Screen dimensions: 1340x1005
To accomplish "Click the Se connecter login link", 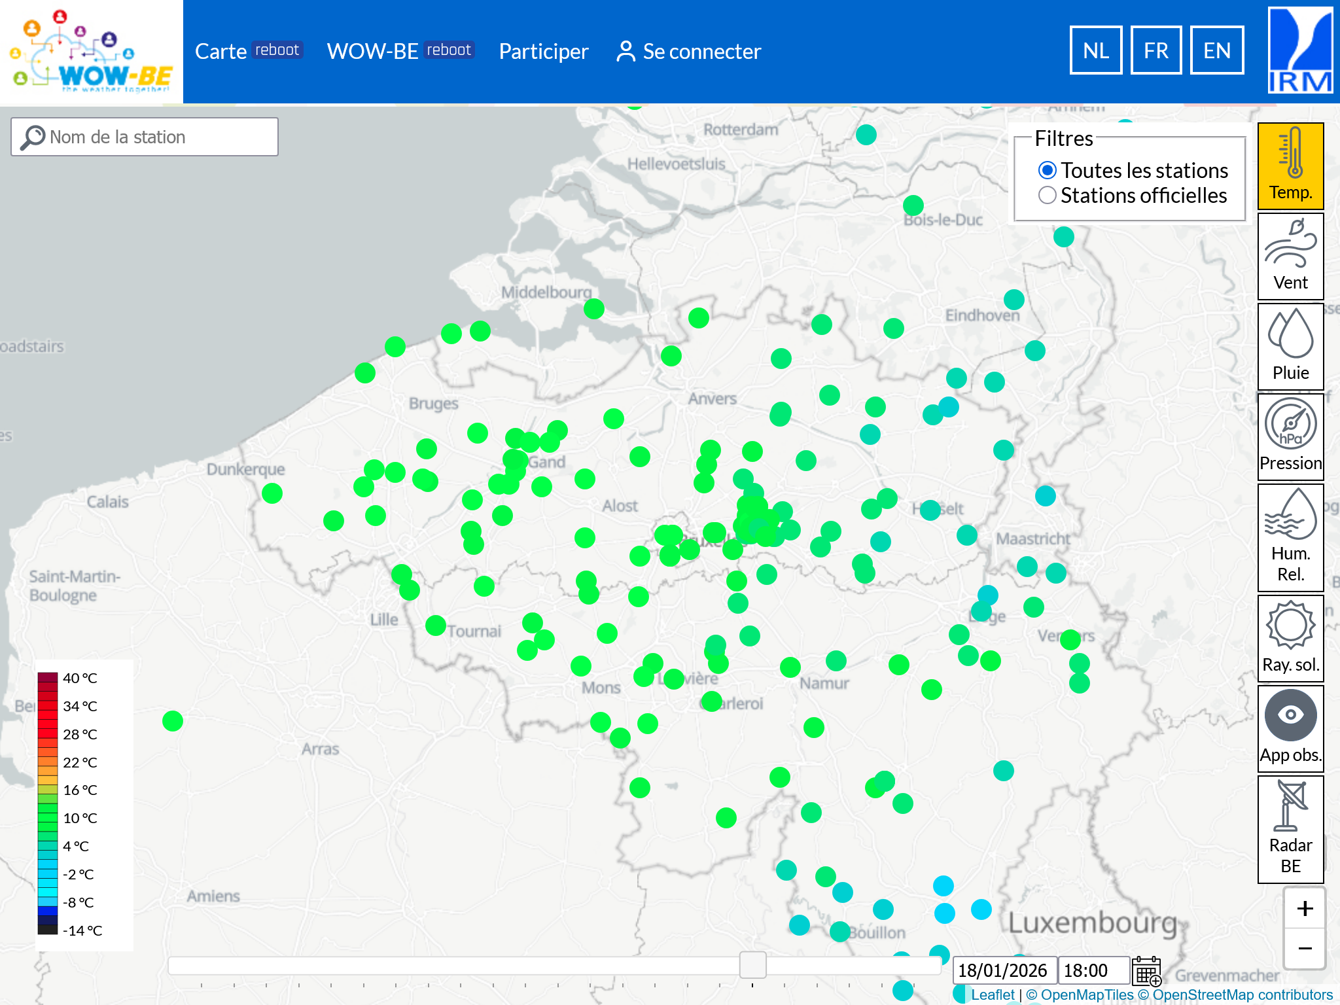I will point(689,51).
